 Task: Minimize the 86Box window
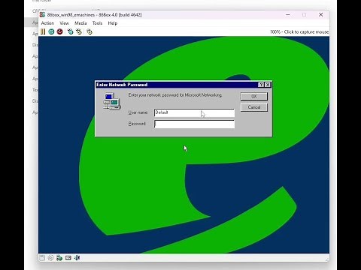[288, 15]
